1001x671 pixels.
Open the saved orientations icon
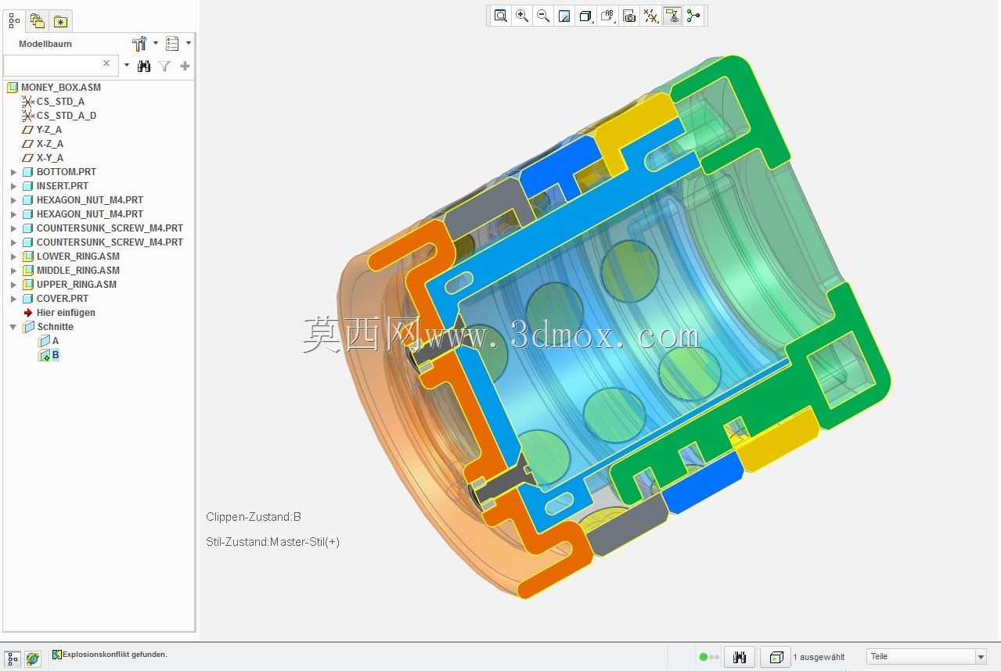coord(608,16)
